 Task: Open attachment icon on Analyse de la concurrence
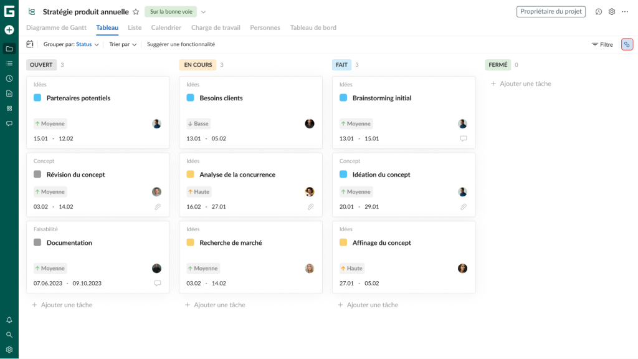(x=310, y=207)
